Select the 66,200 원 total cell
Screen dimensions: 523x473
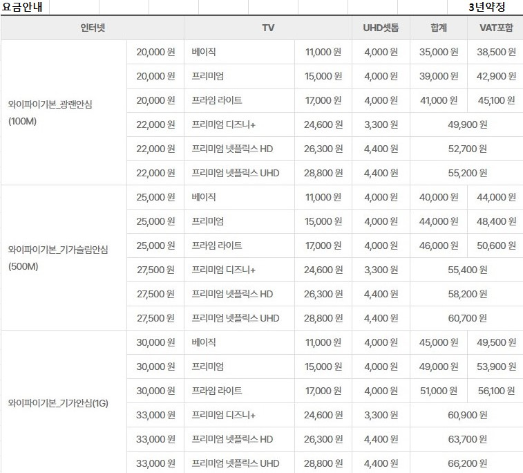tap(468, 463)
